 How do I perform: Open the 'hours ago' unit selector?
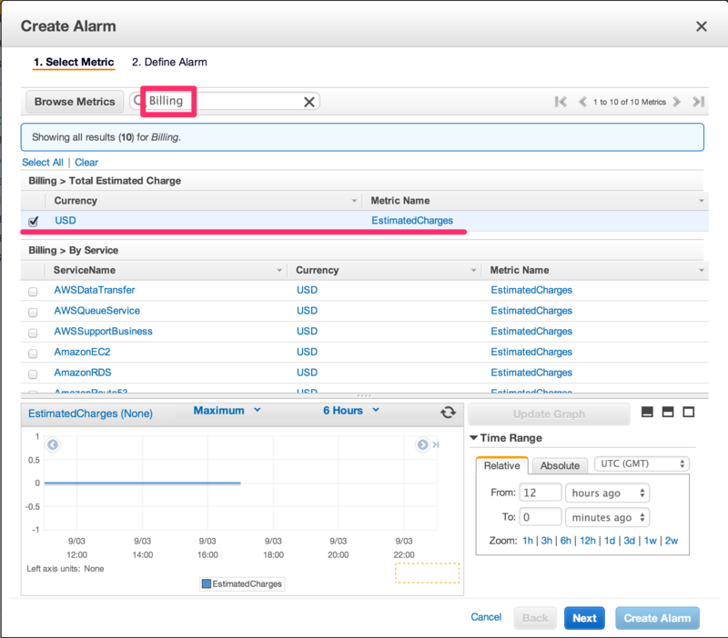pyautogui.click(x=607, y=493)
